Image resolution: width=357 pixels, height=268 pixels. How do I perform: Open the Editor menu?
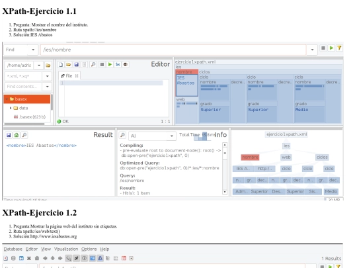[32, 249]
